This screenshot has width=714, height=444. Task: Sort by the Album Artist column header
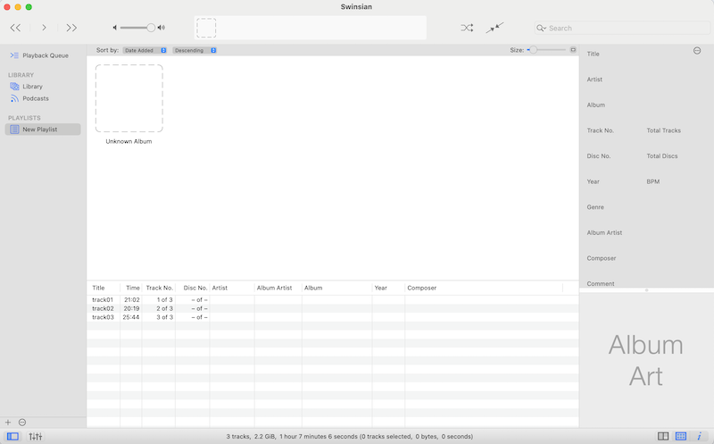coord(278,288)
